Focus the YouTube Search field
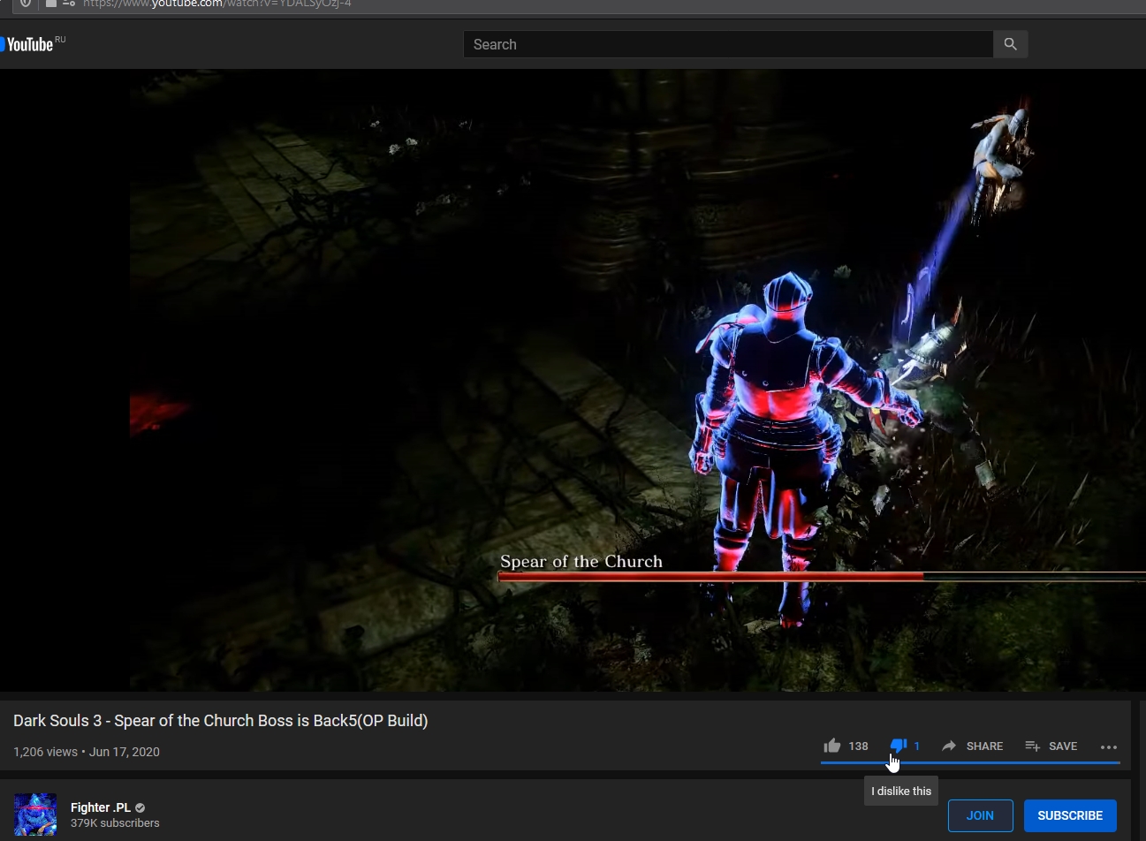 (x=728, y=44)
